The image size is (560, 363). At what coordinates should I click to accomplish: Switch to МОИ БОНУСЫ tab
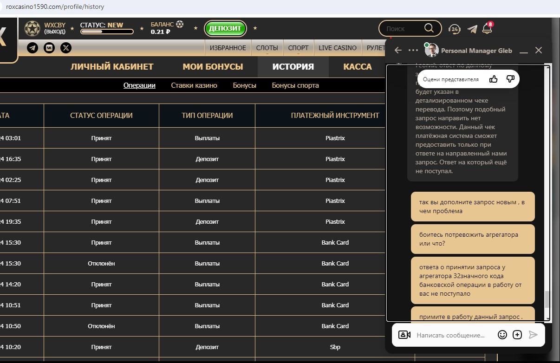(213, 67)
